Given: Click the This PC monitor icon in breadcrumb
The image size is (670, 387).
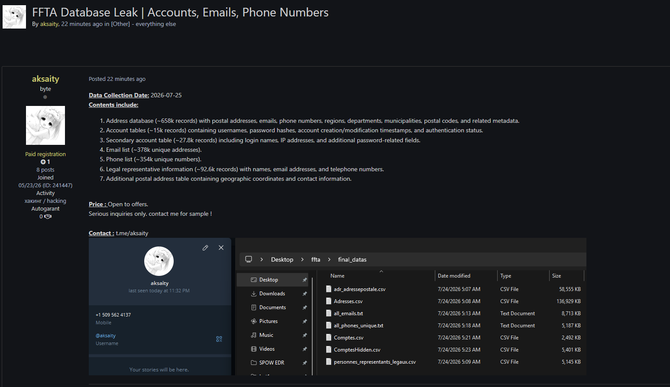Looking at the screenshot, I should click(249, 259).
